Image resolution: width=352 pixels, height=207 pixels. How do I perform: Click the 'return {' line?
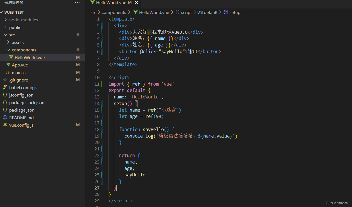pos(130,155)
